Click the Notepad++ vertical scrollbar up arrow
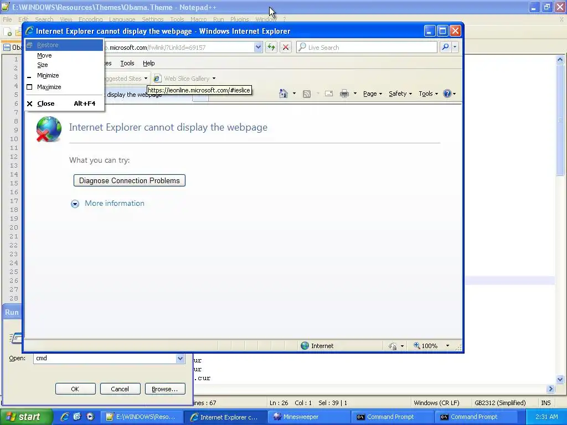 tap(560, 60)
